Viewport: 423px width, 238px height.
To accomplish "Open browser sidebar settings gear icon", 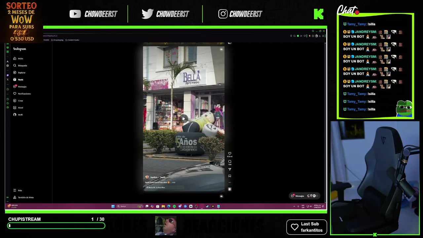I will [x=8, y=107].
